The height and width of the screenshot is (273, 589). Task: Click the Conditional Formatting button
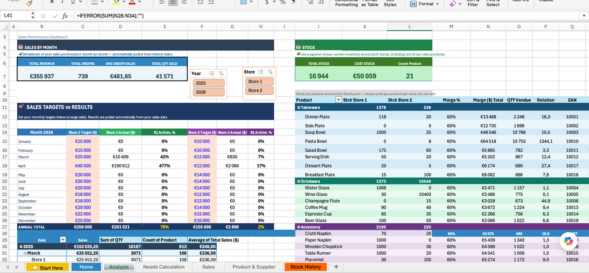[346, 3]
